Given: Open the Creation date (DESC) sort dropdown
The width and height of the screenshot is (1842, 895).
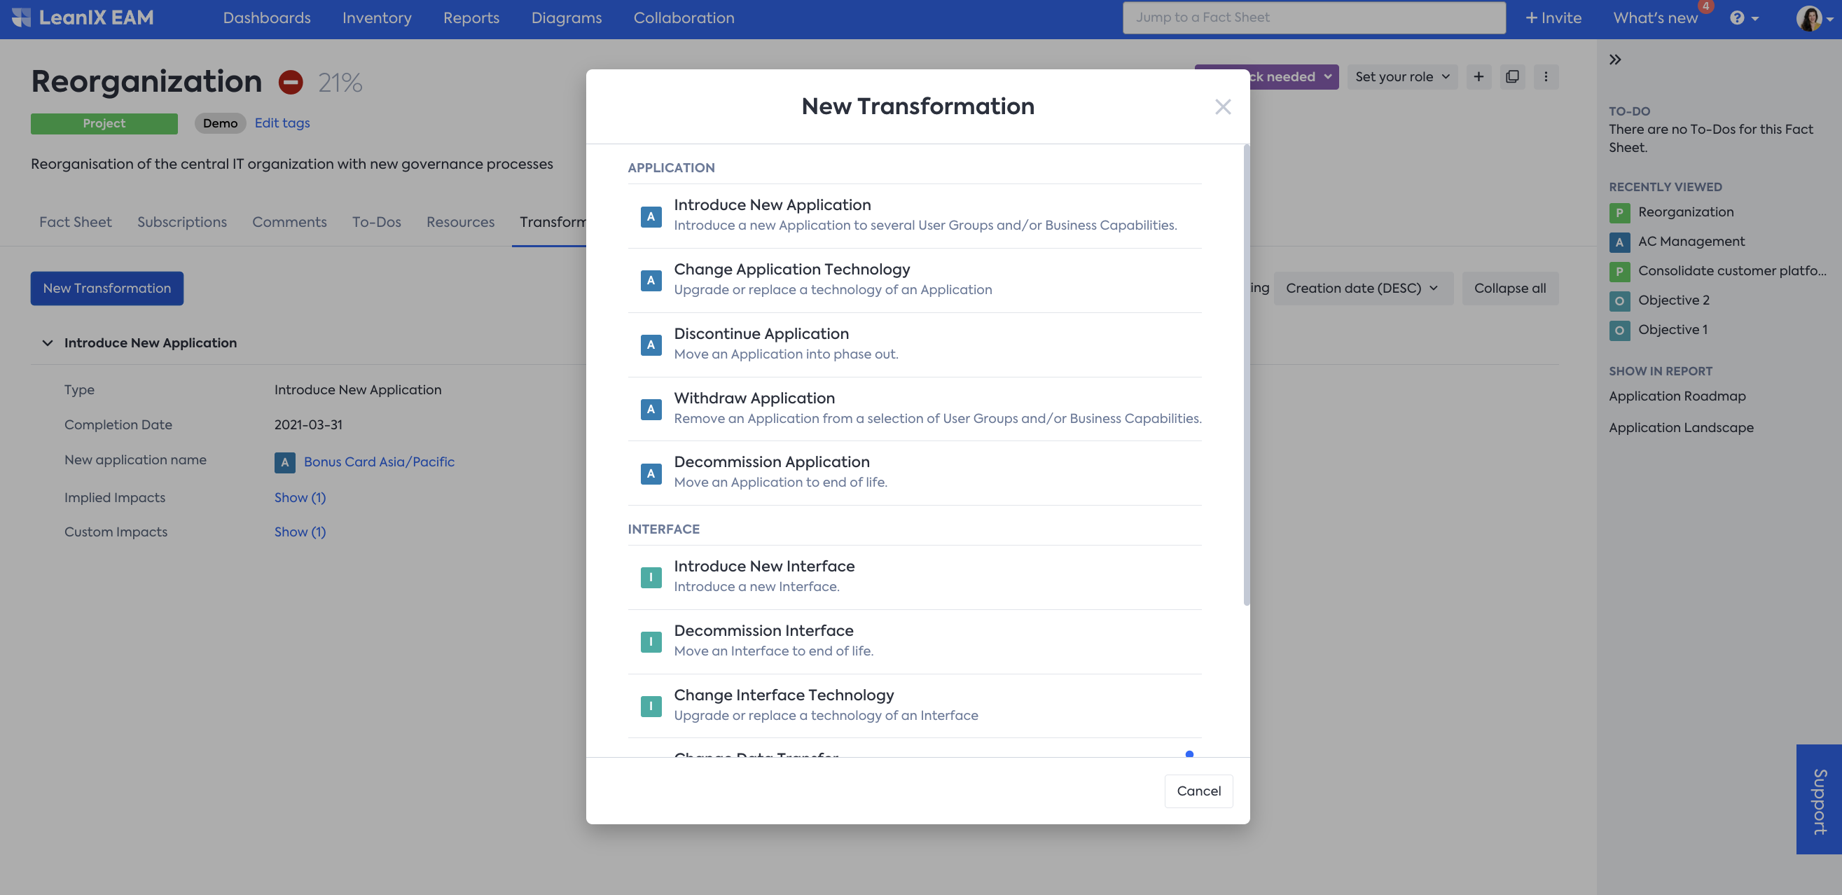Looking at the screenshot, I should tap(1362, 288).
